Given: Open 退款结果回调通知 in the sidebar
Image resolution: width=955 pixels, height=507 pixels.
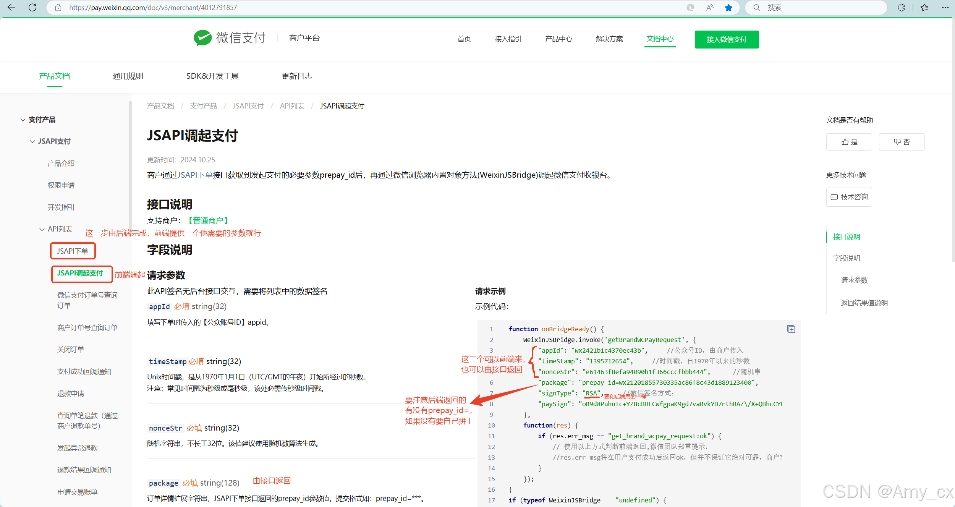Looking at the screenshot, I should tap(84, 470).
